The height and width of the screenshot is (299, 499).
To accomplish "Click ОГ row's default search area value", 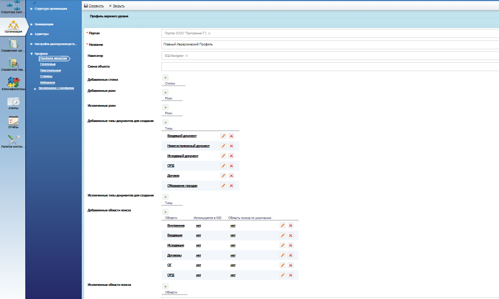I will (x=233, y=265).
